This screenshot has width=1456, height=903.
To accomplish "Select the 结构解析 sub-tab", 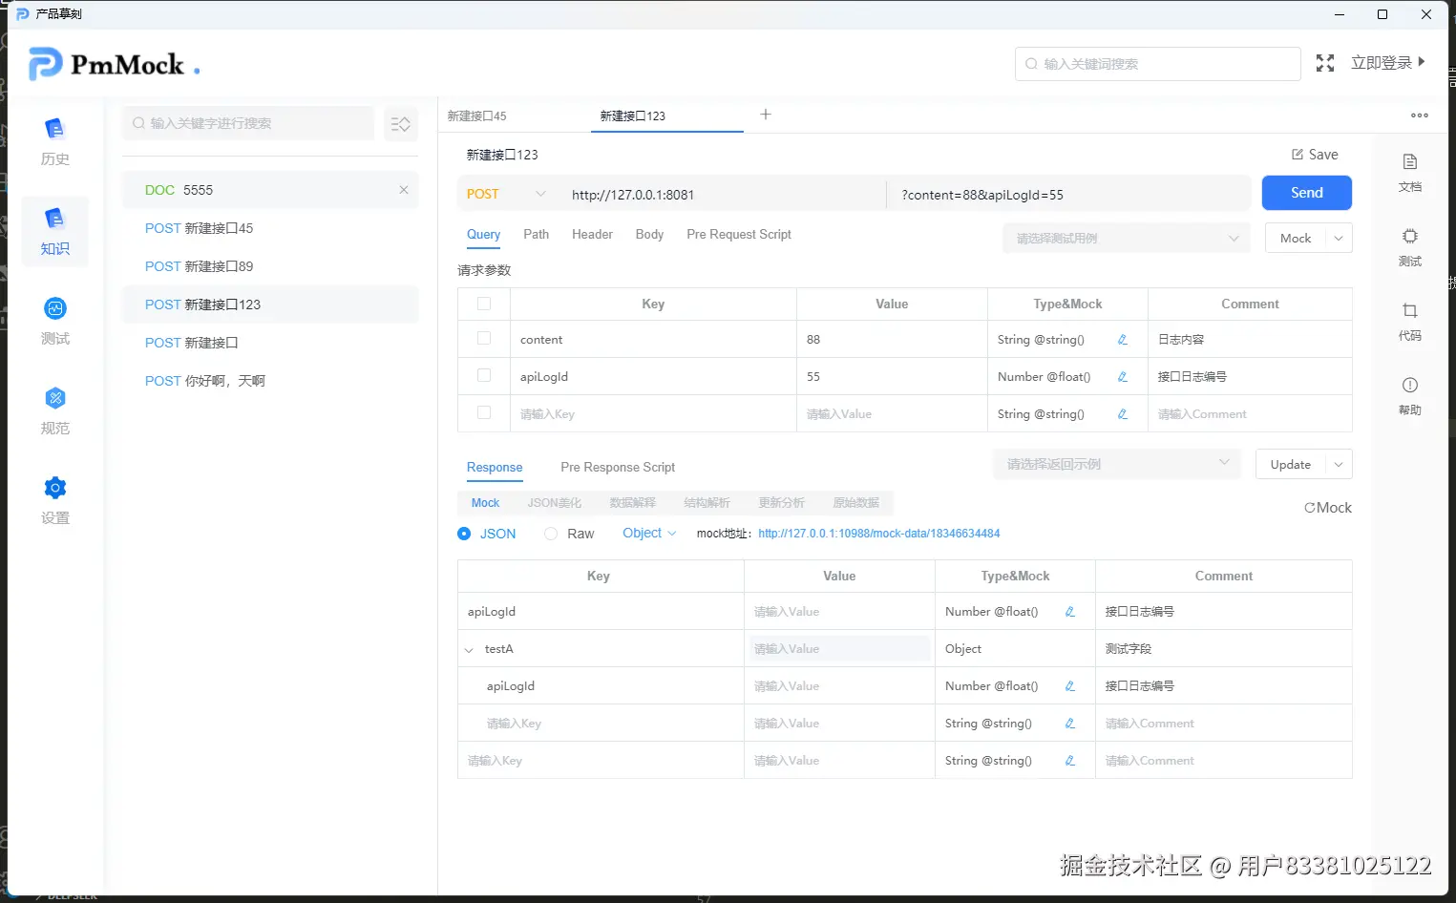I will 707,503.
